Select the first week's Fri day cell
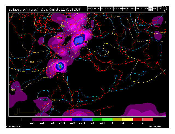175x134 pixels. (x=111, y=8)
